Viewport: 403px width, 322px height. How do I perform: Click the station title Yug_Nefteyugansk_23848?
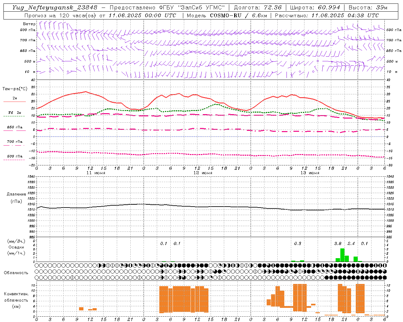(55, 8)
